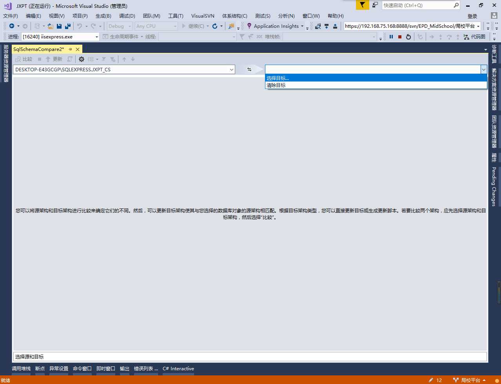Click the Undo arrow icon

tap(80, 26)
